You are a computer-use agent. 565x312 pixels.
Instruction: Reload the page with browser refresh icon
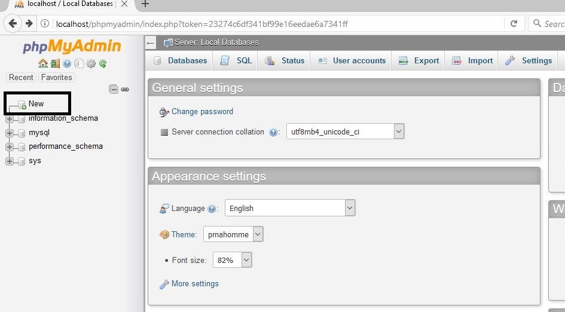point(514,24)
